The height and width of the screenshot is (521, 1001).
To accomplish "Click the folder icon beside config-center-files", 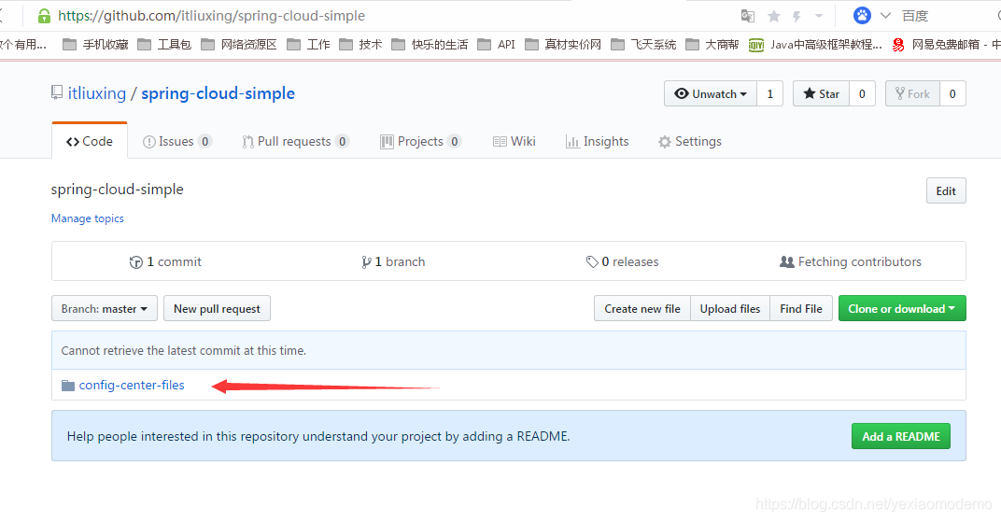I will pos(67,386).
